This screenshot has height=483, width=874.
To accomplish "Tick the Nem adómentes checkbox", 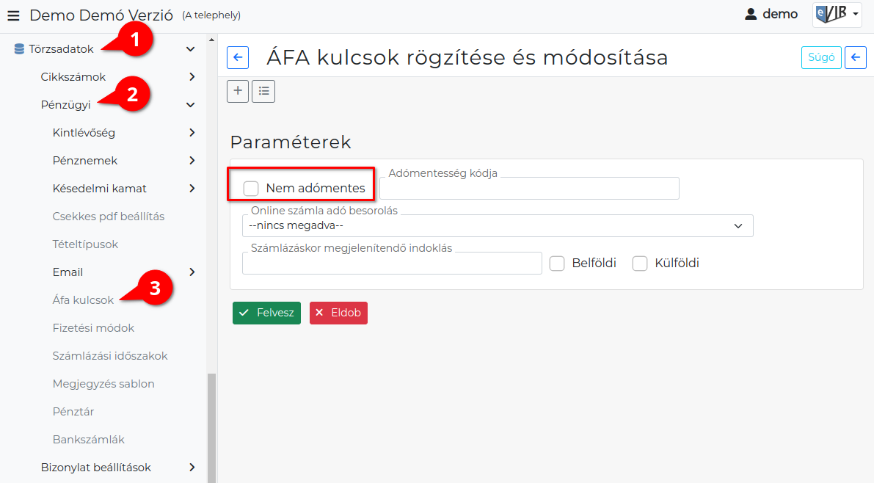I will pos(251,189).
